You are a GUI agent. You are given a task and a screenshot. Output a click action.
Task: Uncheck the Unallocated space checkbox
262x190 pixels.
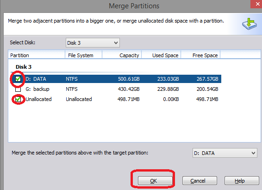coord(18,99)
